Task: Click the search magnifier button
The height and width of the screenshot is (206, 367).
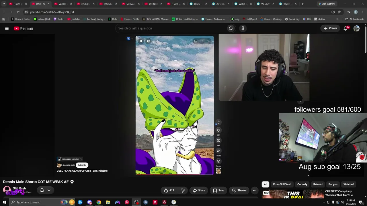Action: coord(231,28)
